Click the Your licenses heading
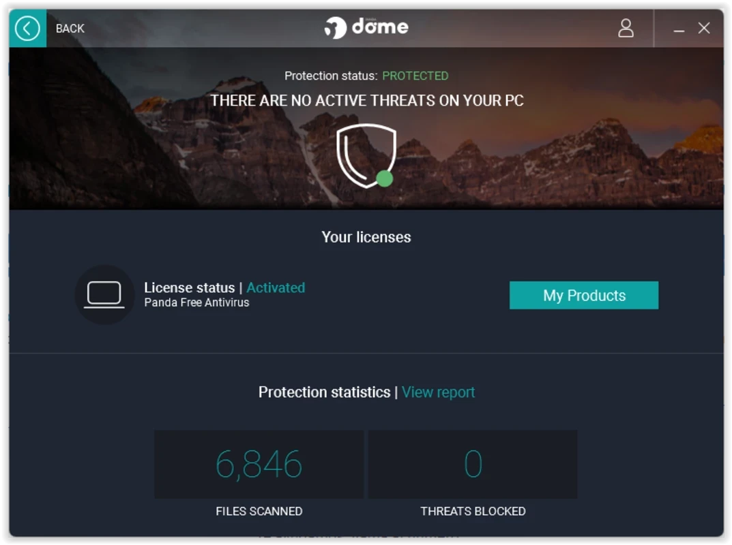This screenshot has height=545, width=732. [366, 237]
